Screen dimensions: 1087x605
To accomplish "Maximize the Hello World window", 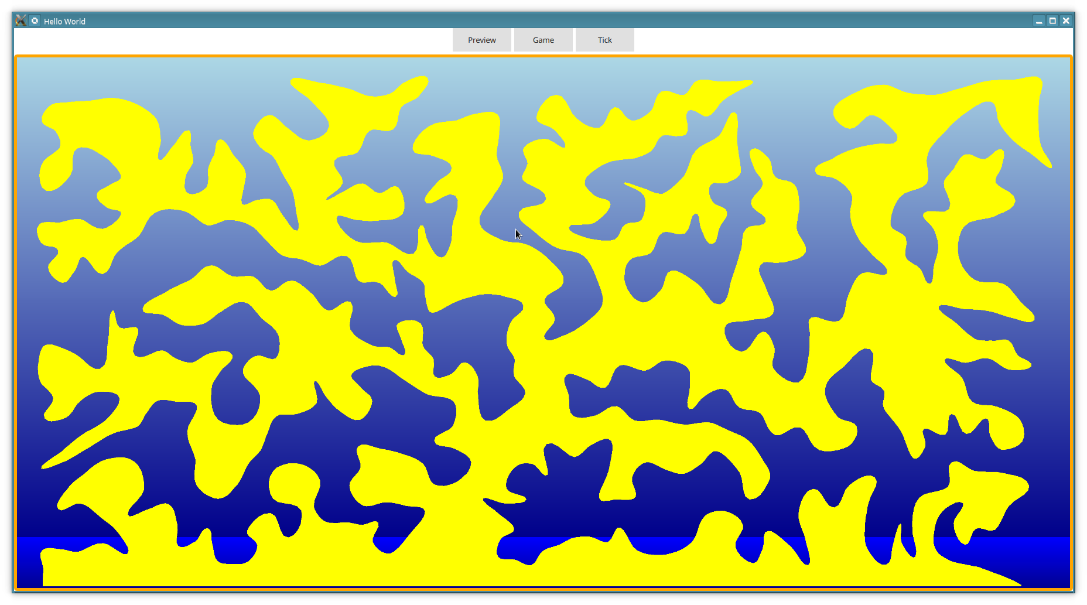I will pos(1052,20).
